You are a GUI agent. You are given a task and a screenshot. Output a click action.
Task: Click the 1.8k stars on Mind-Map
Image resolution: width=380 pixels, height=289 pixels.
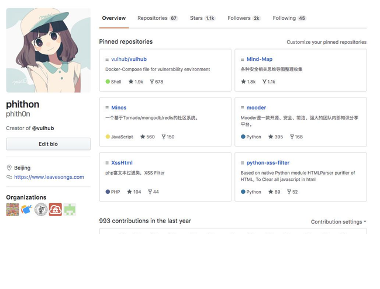[x=248, y=82]
